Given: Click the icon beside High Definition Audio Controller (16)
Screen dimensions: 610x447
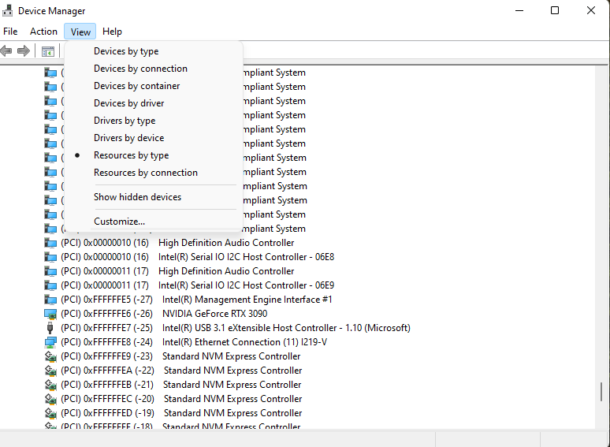Looking at the screenshot, I should [50, 243].
